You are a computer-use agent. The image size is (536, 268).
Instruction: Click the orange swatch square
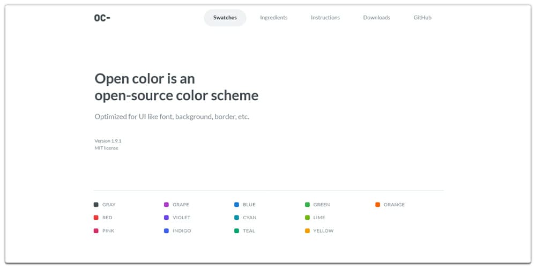[378, 205]
